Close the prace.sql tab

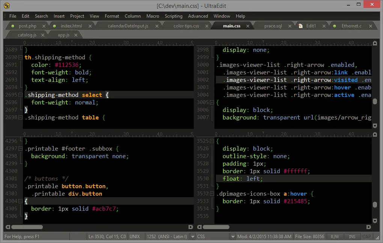coord(291,26)
